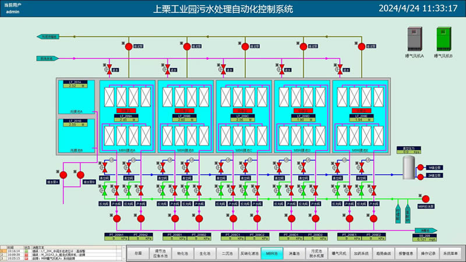Viewport: 466px width, 262px height.
Task: Open the 系统菜单 system menu
Action: [451, 254]
